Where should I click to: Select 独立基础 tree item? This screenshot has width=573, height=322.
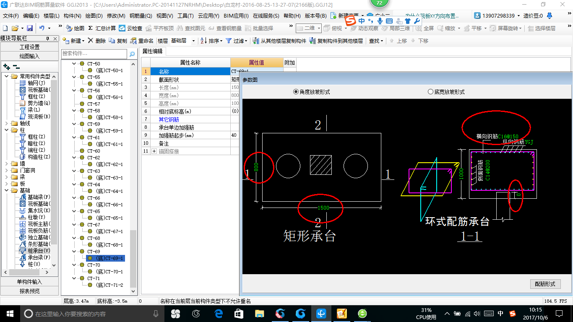point(34,237)
